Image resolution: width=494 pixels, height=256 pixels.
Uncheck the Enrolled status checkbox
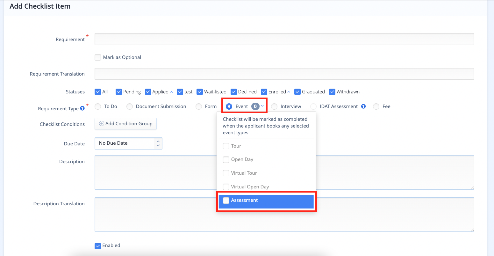click(x=264, y=92)
